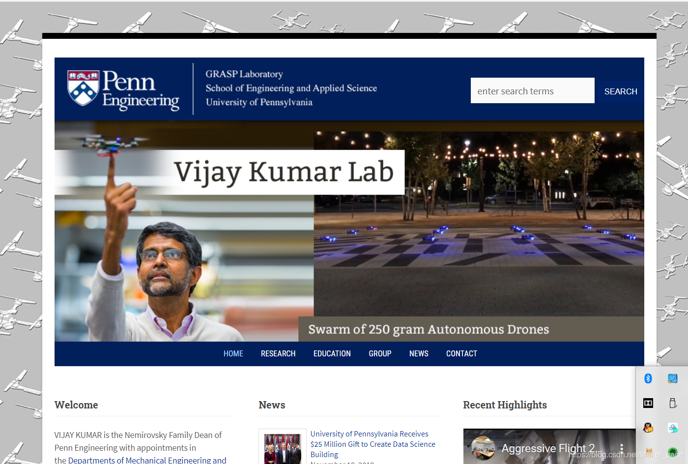
Task: Click the Vijay Kumar Lab banner title
Action: tap(284, 172)
